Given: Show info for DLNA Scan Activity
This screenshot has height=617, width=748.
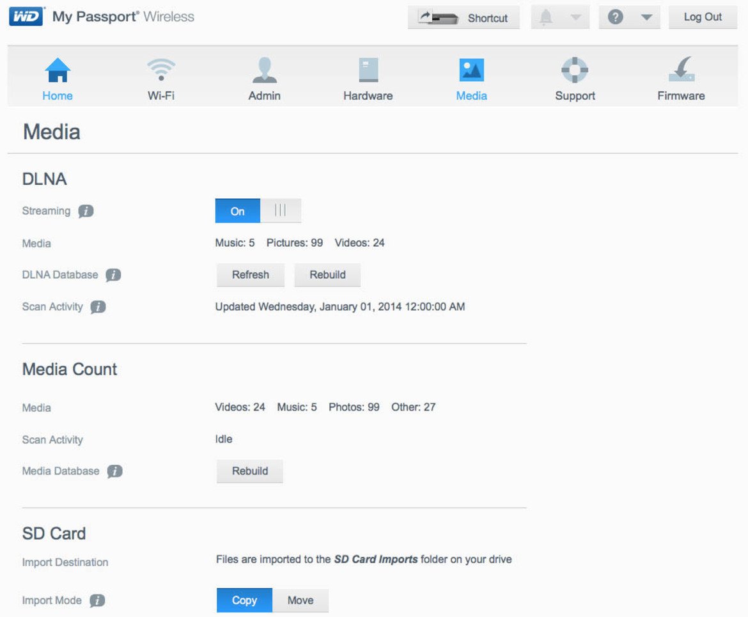Looking at the screenshot, I should pyautogui.click(x=98, y=307).
